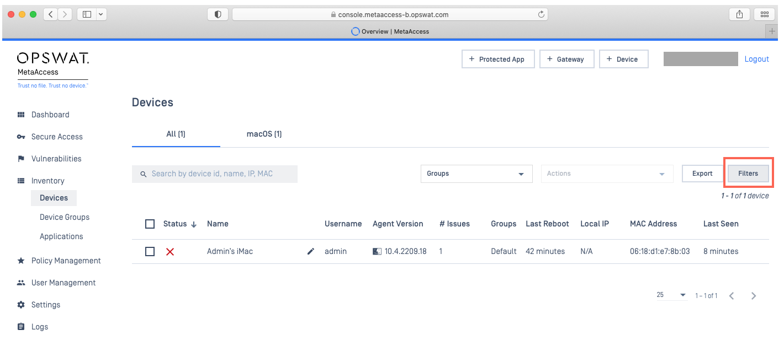Screen dimensions: 784x346
Task: Click the Dashboard label in sidebar
Action: [50, 115]
